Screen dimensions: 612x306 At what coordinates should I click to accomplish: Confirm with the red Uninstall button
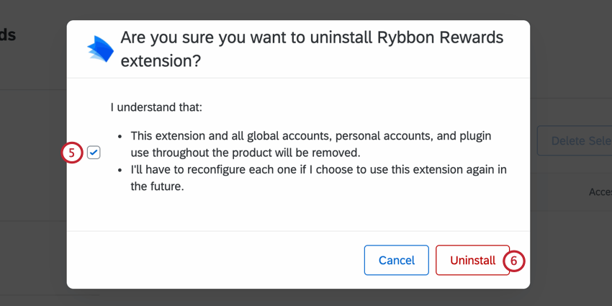coord(472,260)
